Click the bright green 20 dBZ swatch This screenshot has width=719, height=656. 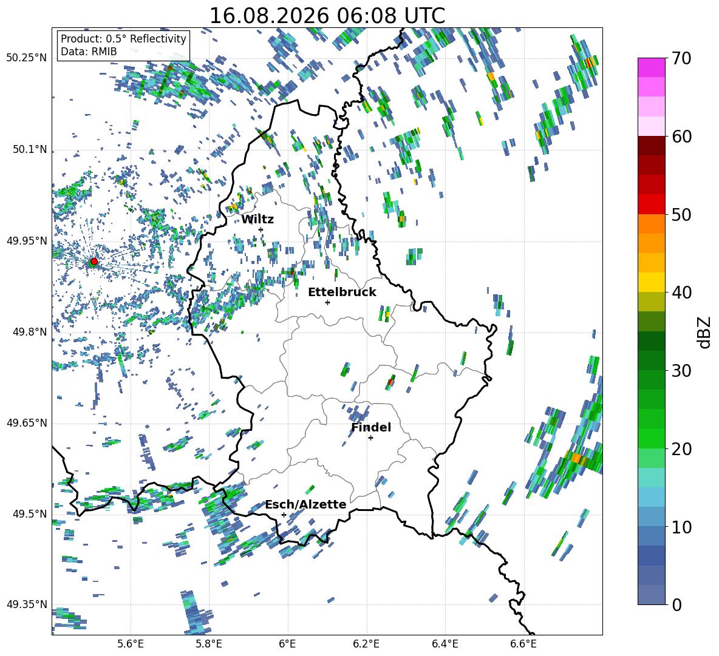[651, 438]
